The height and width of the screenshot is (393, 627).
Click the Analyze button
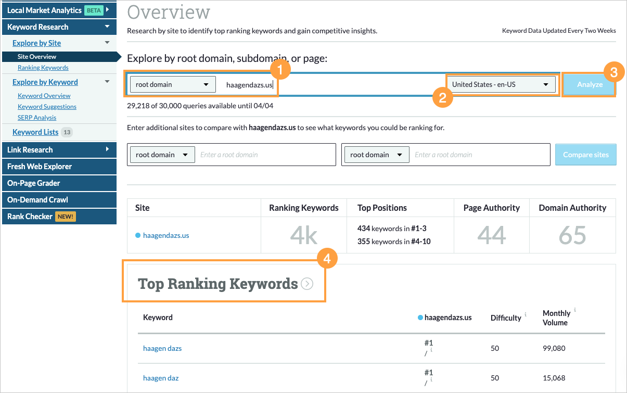click(x=589, y=84)
